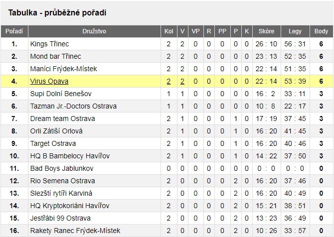Click Maníci Frýdek-Místek team name
Screen dimensions: 334x237
[63, 69]
